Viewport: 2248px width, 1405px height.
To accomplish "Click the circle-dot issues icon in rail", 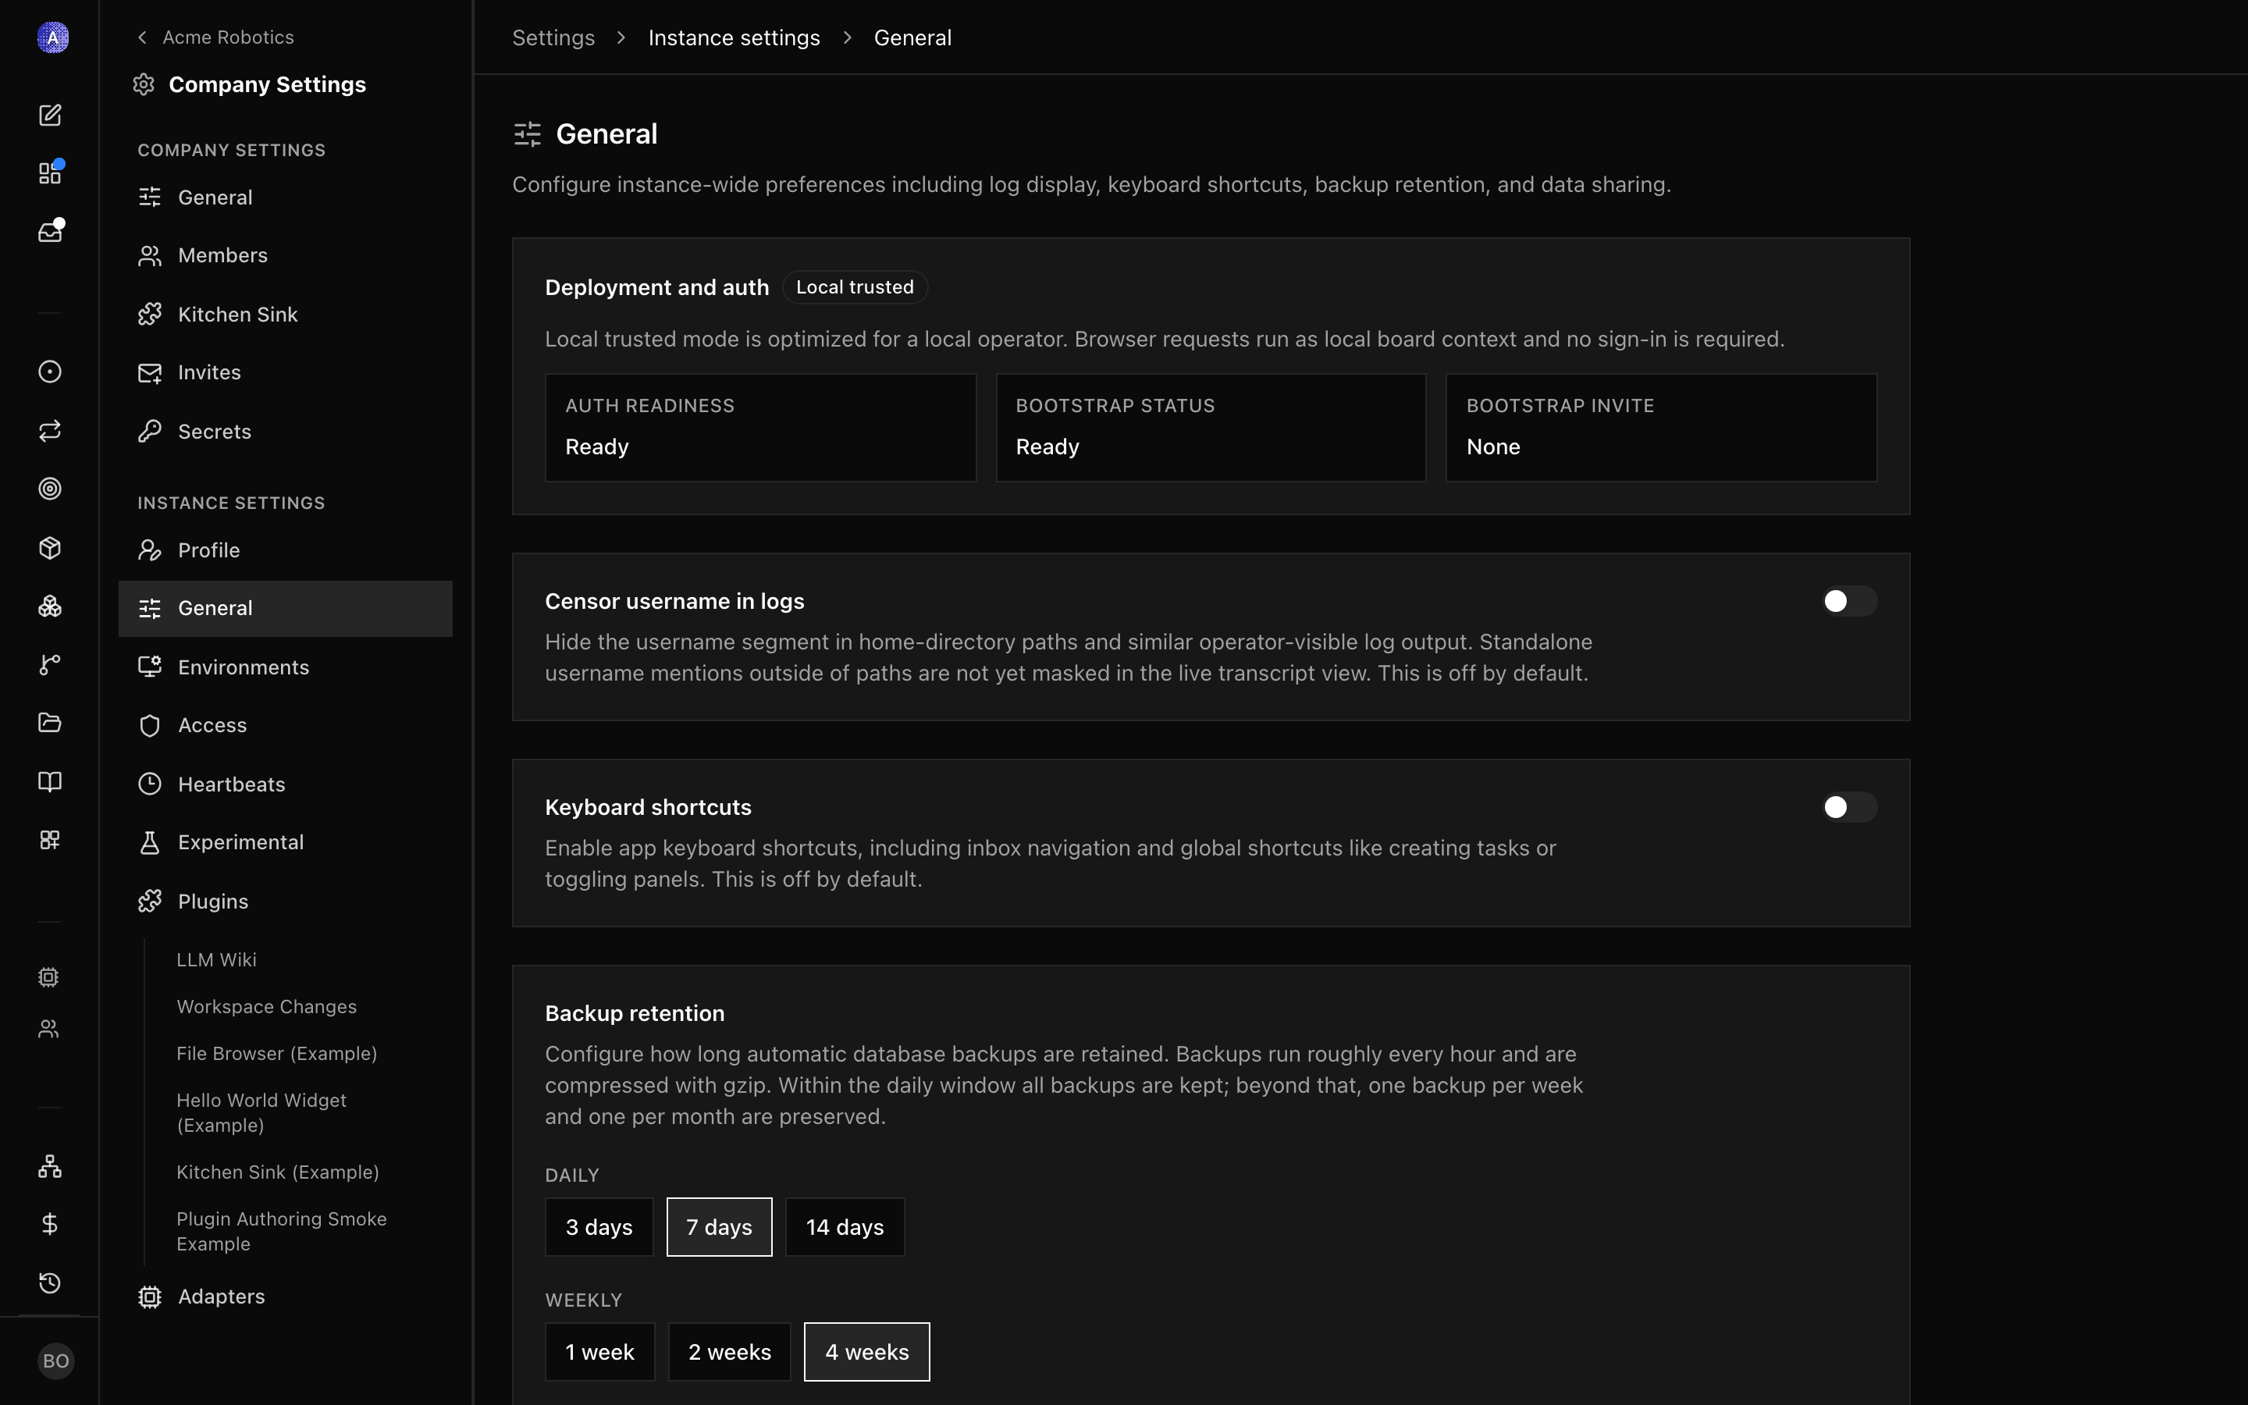I will tap(50, 372).
